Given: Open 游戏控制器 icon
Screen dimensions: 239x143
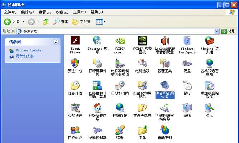Looking at the screenshot, I should (x=97, y=130).
